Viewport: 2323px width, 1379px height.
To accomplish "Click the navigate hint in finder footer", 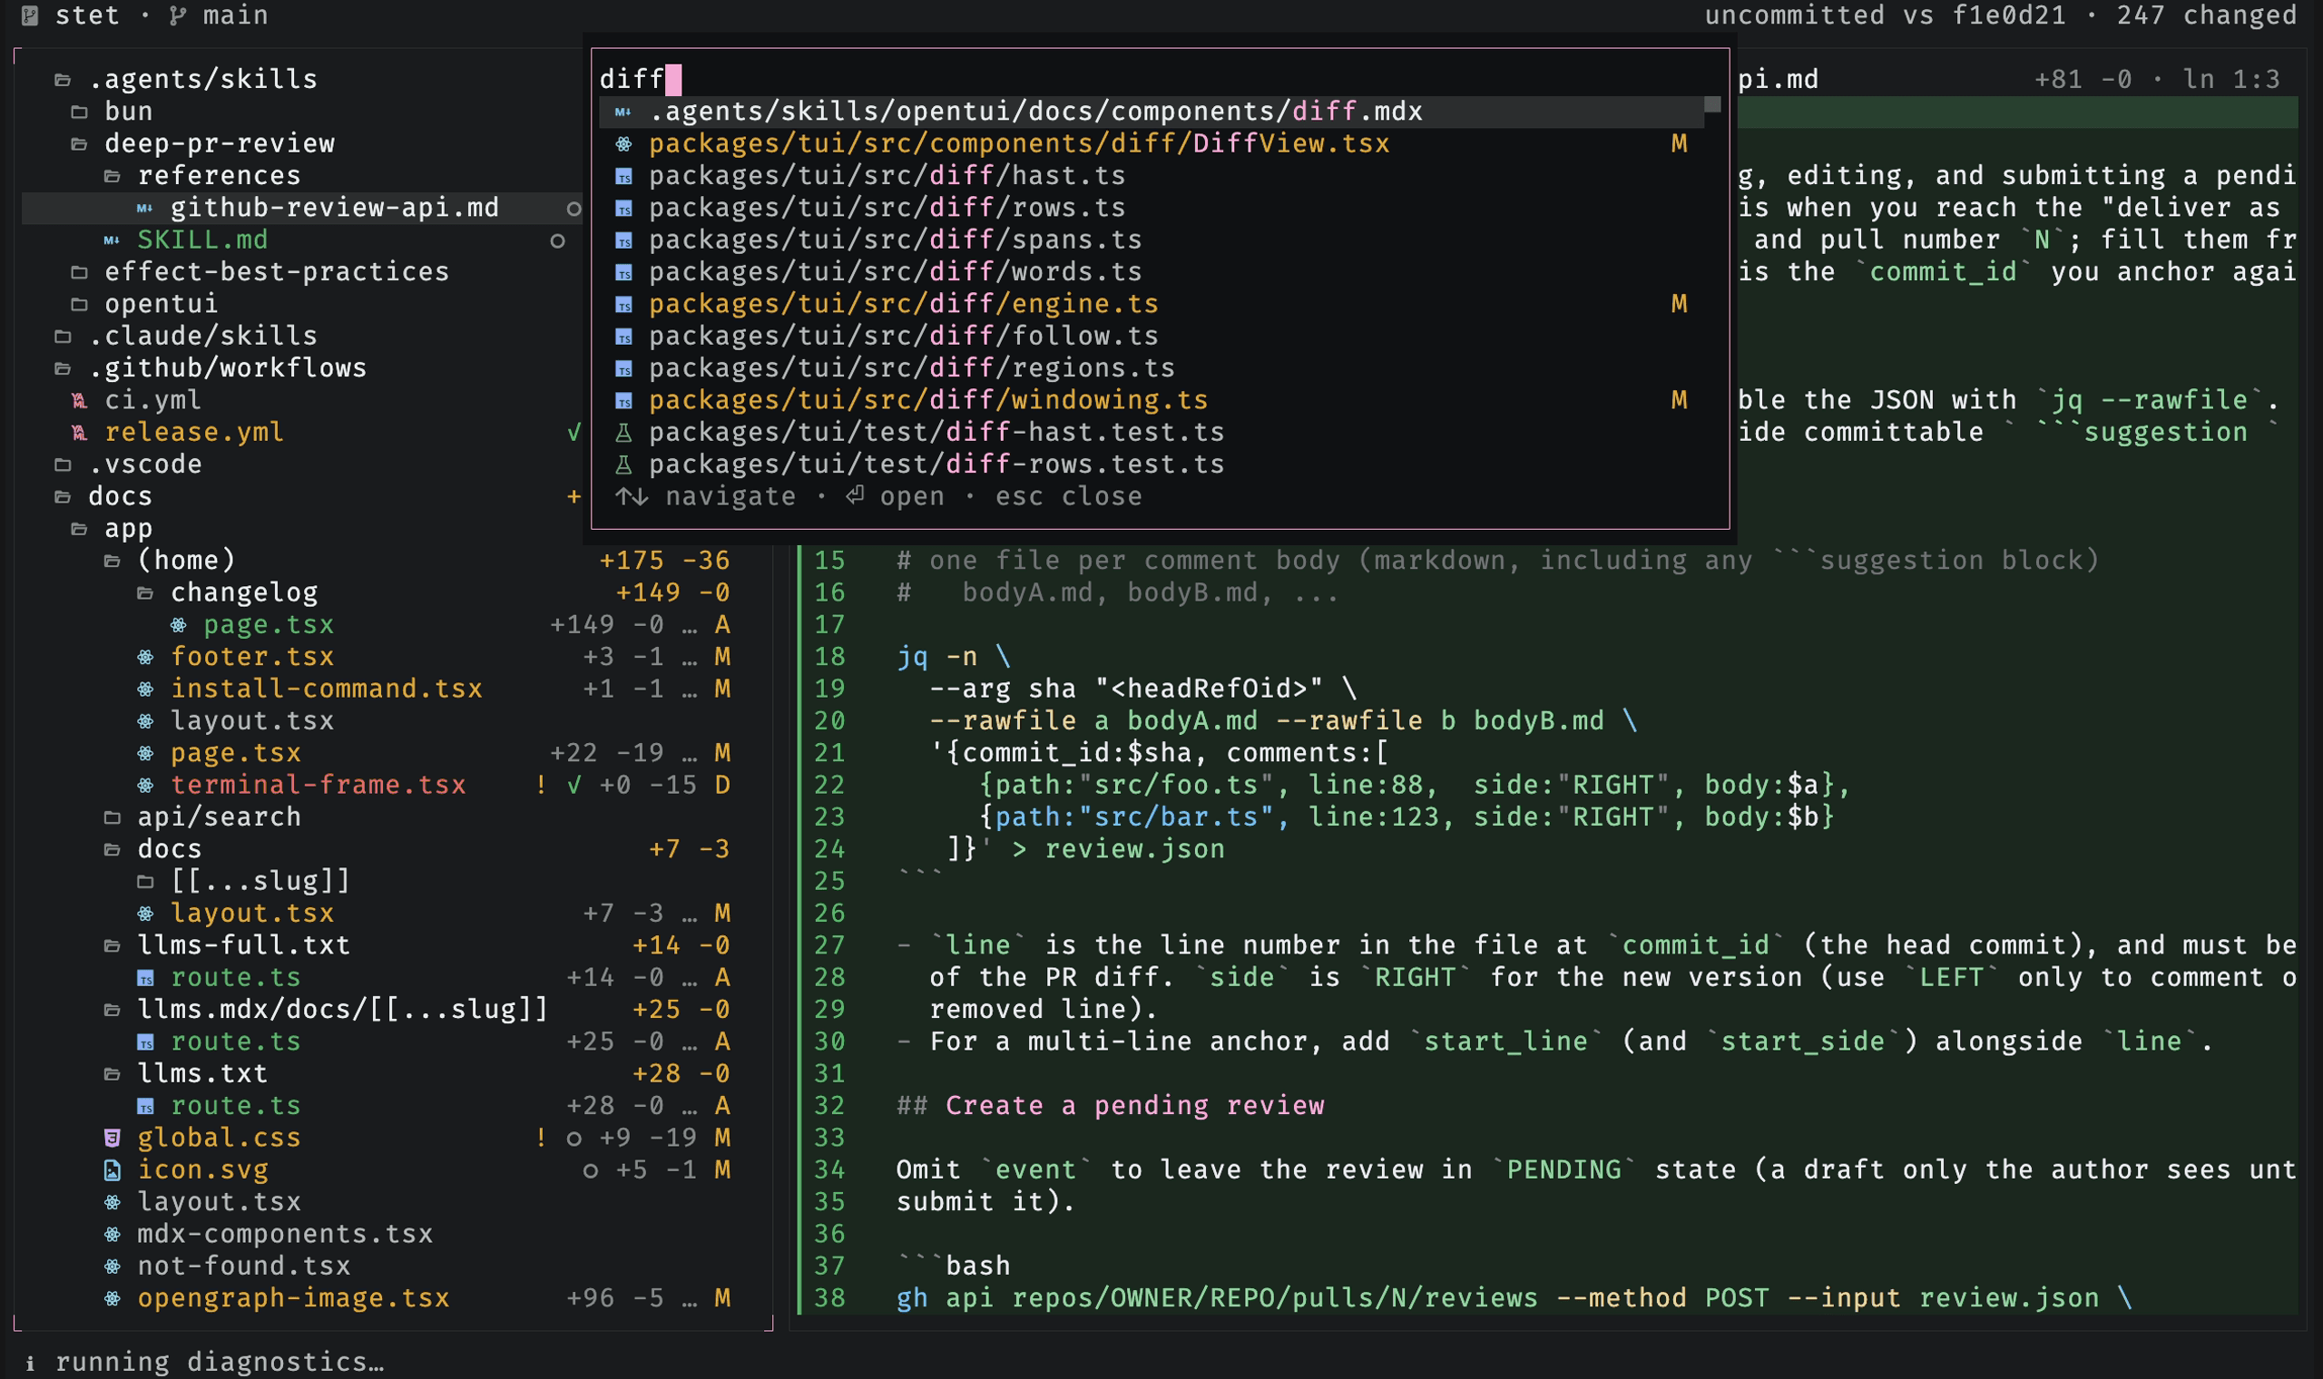I will (x=706, y=496).
